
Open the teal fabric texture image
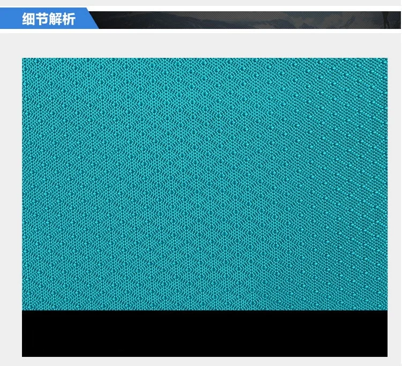[x=205, y=184]
